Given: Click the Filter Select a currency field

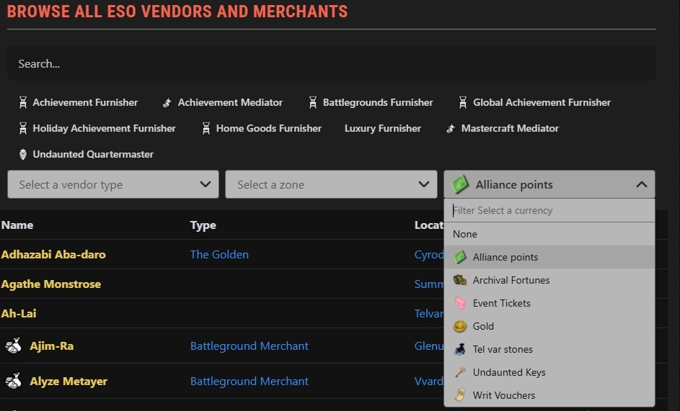Looking at the screenshot, I should (x=549, y=210).
